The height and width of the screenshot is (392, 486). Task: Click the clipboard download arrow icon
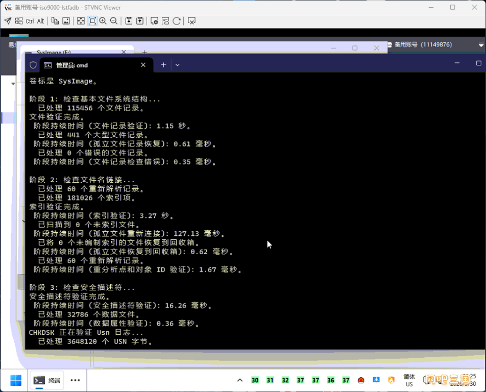pos(129,21)
